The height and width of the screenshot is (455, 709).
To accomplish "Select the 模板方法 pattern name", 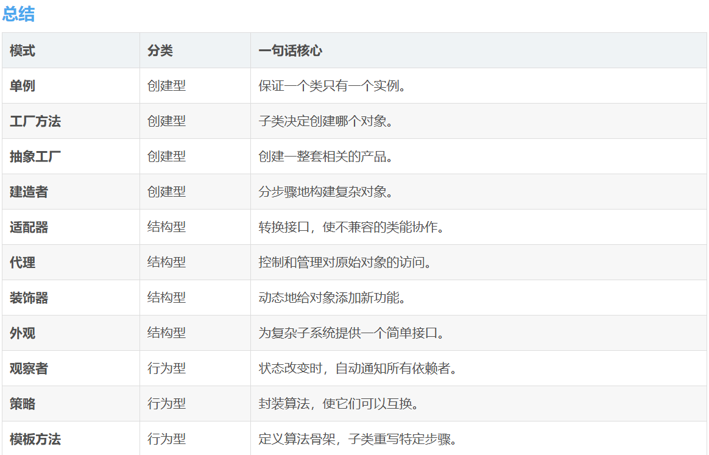I will tap(35, 439).
